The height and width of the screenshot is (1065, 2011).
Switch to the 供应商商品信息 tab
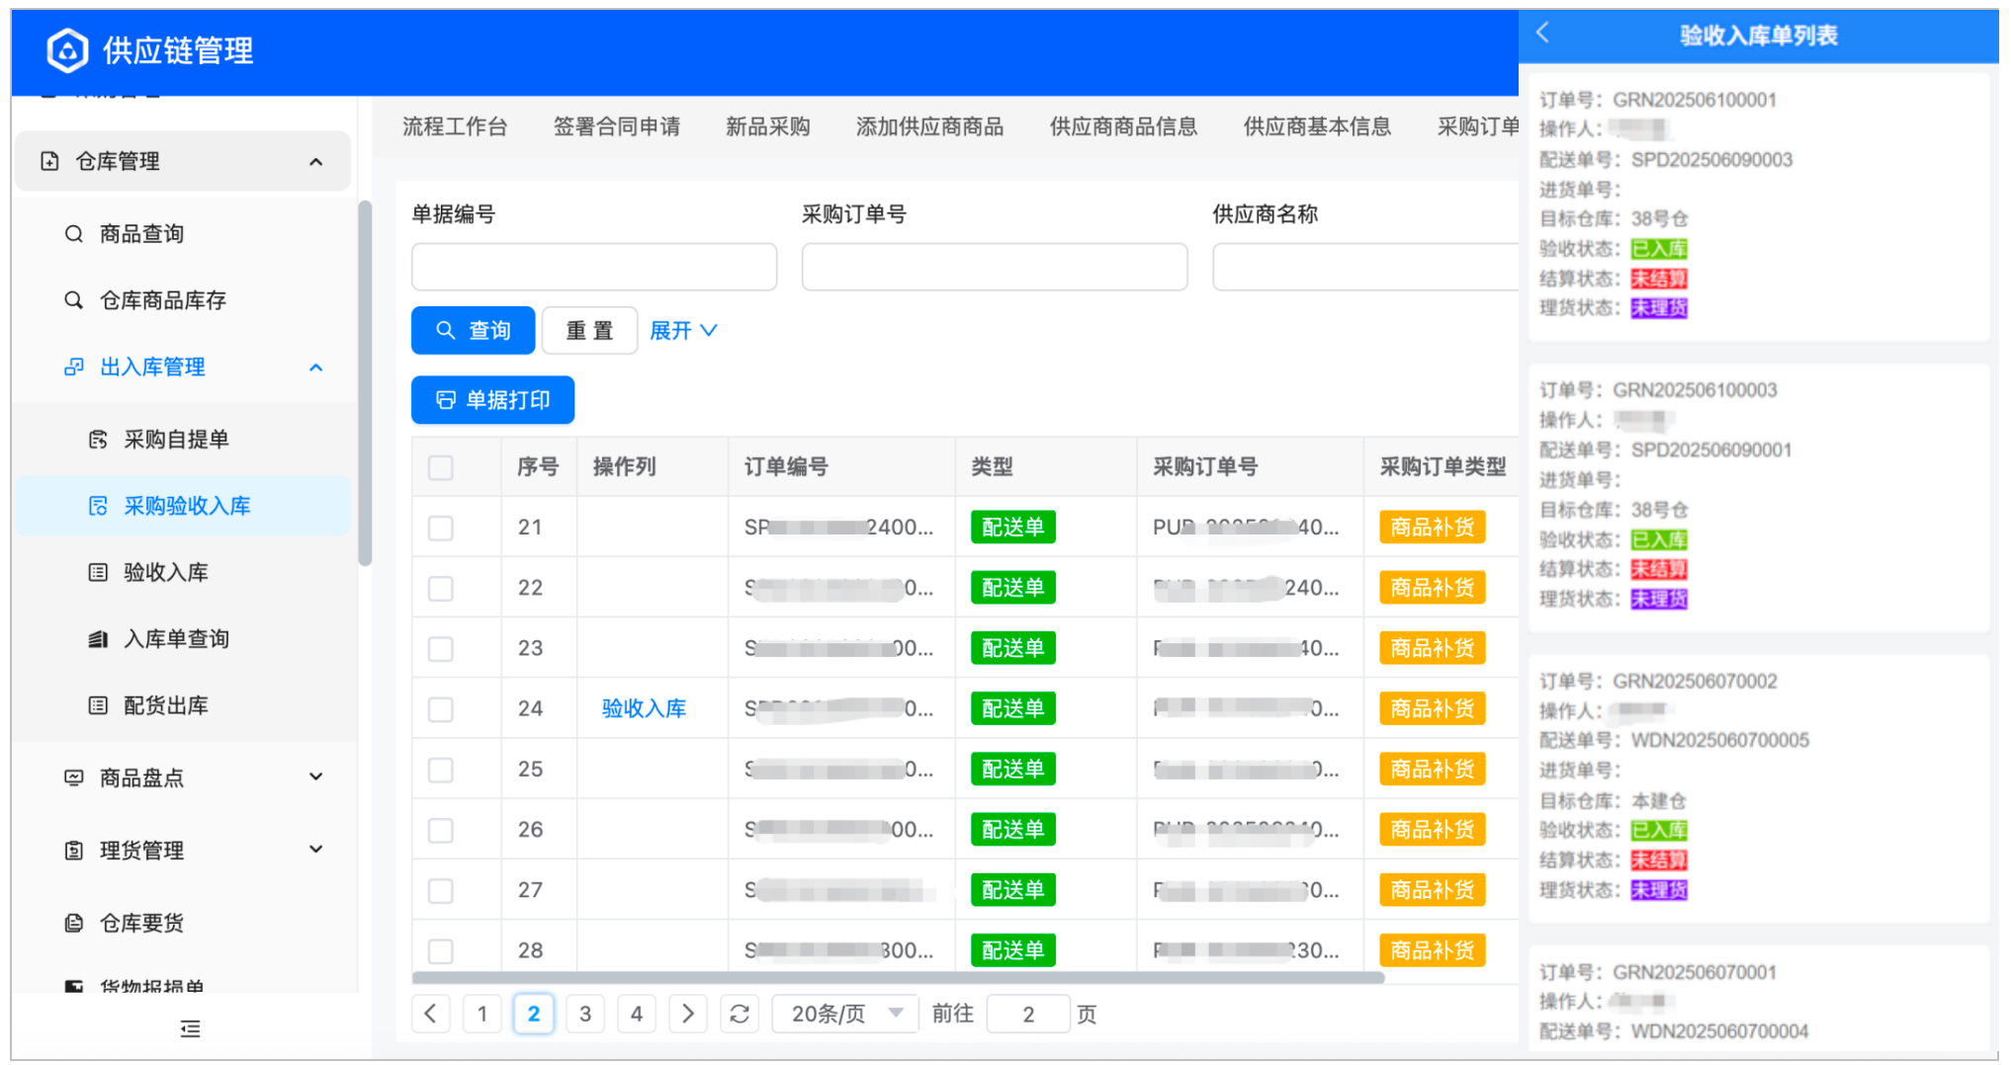coord(1123,126)
